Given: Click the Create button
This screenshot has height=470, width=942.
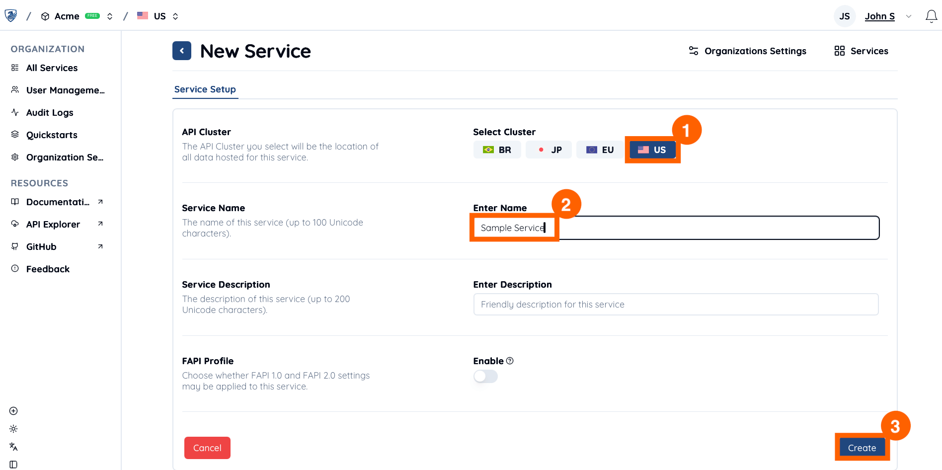Looking at the screenshot, I should (x=862, y=448).
